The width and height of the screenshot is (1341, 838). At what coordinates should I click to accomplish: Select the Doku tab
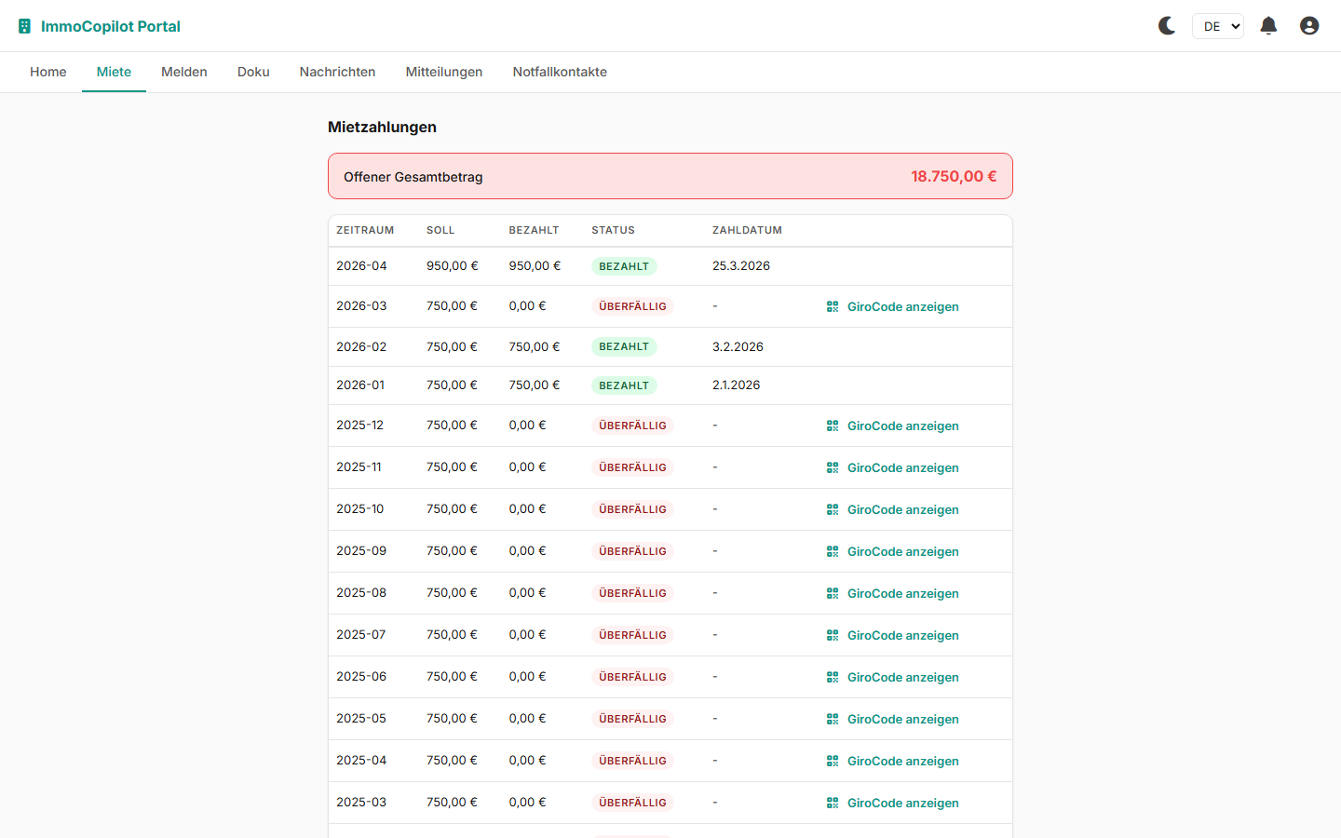[x=253, y=72]
